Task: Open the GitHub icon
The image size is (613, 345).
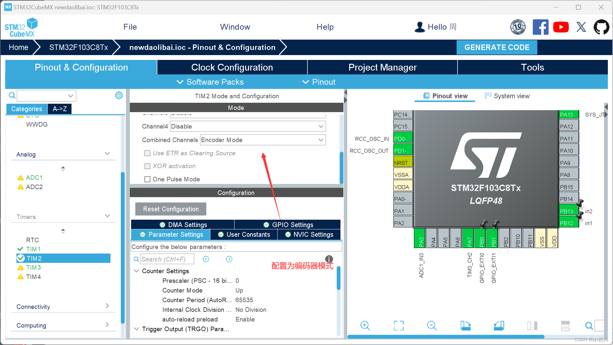Action: click(x=601, y=27)
